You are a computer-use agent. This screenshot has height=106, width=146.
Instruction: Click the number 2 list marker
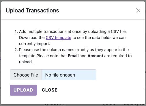click(x=16, y=50)
